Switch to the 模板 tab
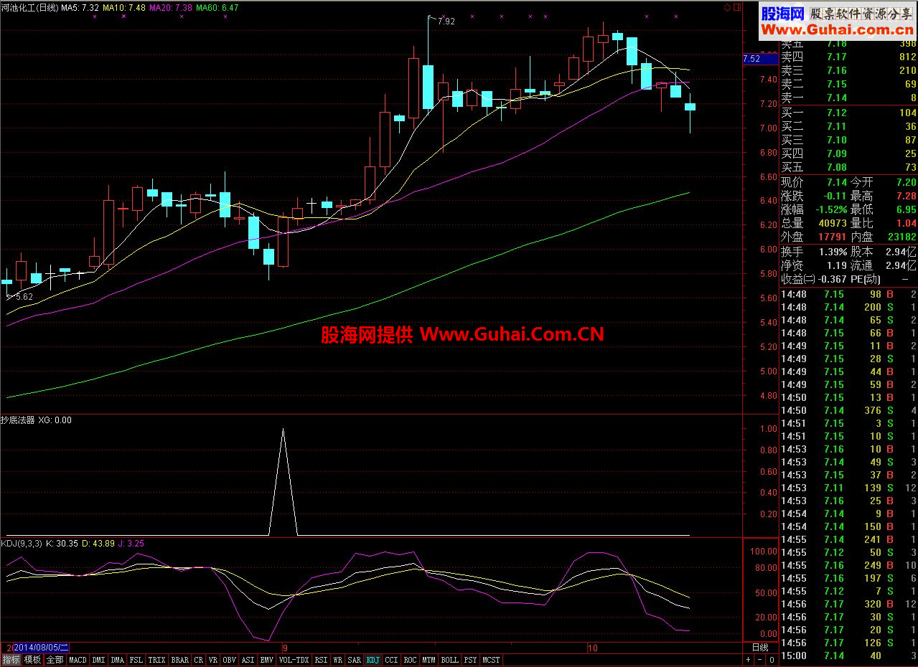This screenshot has width=918, height=667. 32,659
